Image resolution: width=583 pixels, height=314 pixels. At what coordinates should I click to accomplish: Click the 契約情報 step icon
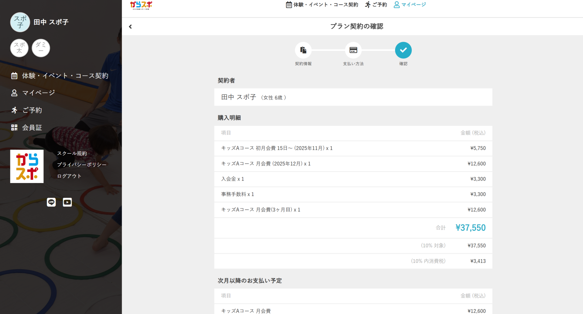pyautogui.click(x=303, y=50)
